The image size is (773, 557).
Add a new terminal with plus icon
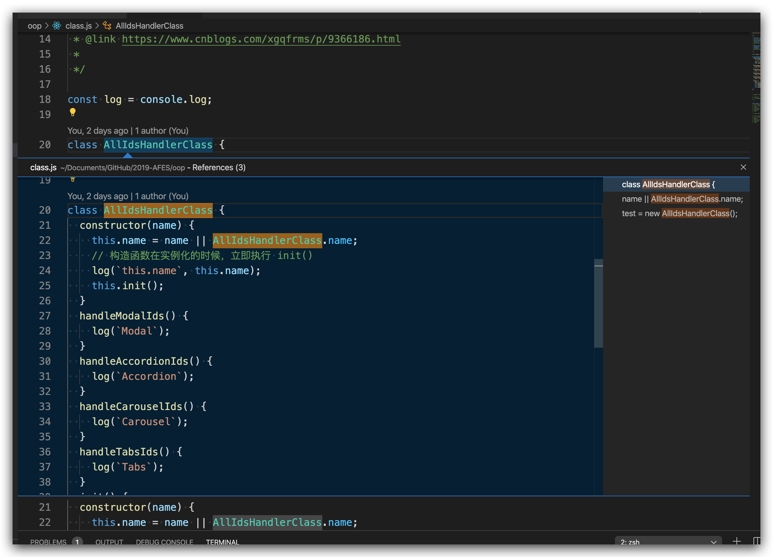[x=736, y=541]
